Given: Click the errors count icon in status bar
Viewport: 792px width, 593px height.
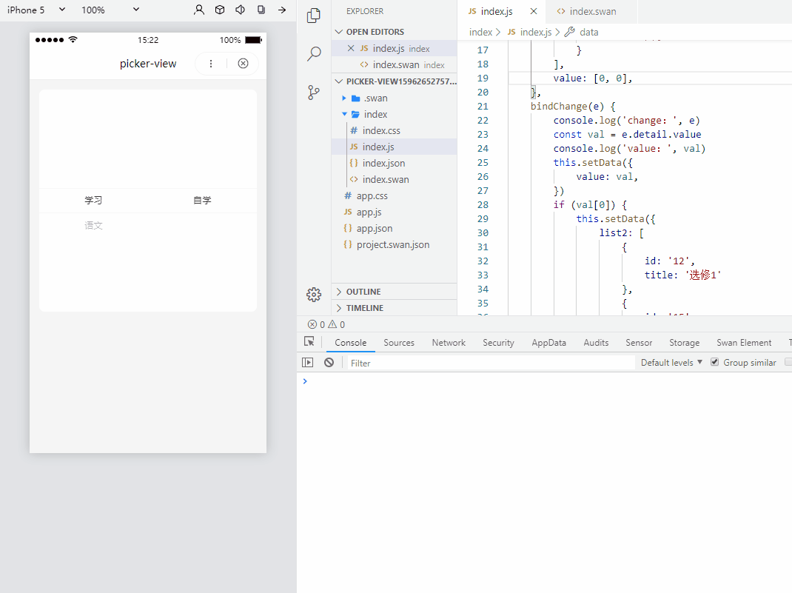Looking at the screenshot, I should tap(312, 325).
